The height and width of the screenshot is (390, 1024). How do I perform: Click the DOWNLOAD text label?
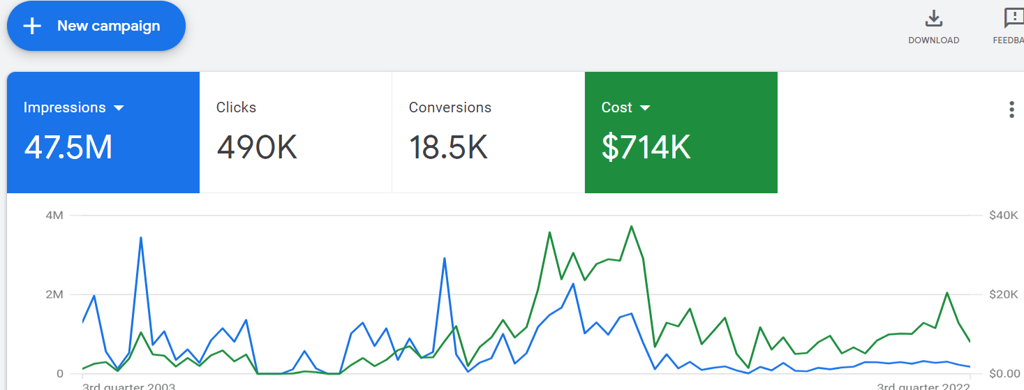click(x=933, y=40)
